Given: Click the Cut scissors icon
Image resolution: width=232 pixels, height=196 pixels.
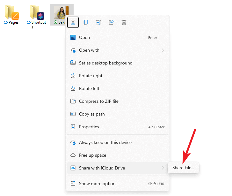Looking at the screenshot, I should click(x=73, y=22).
